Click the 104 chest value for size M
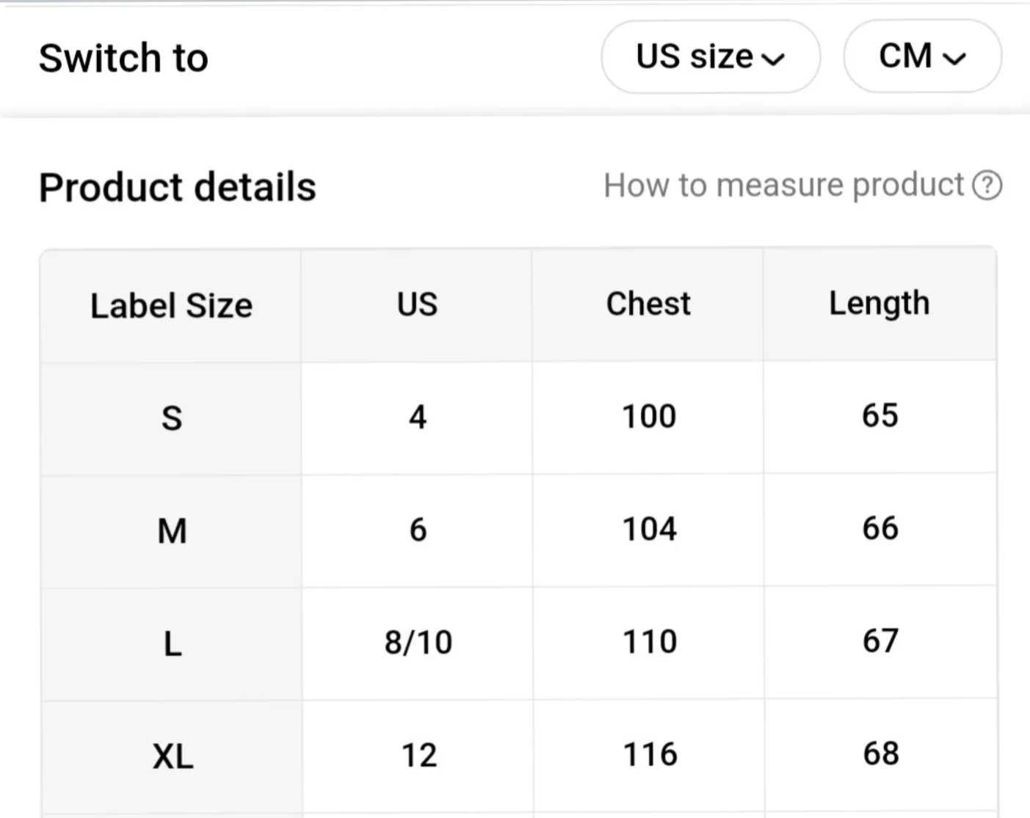This screenshot has height=818, width=1030. [x=647, y=528]
